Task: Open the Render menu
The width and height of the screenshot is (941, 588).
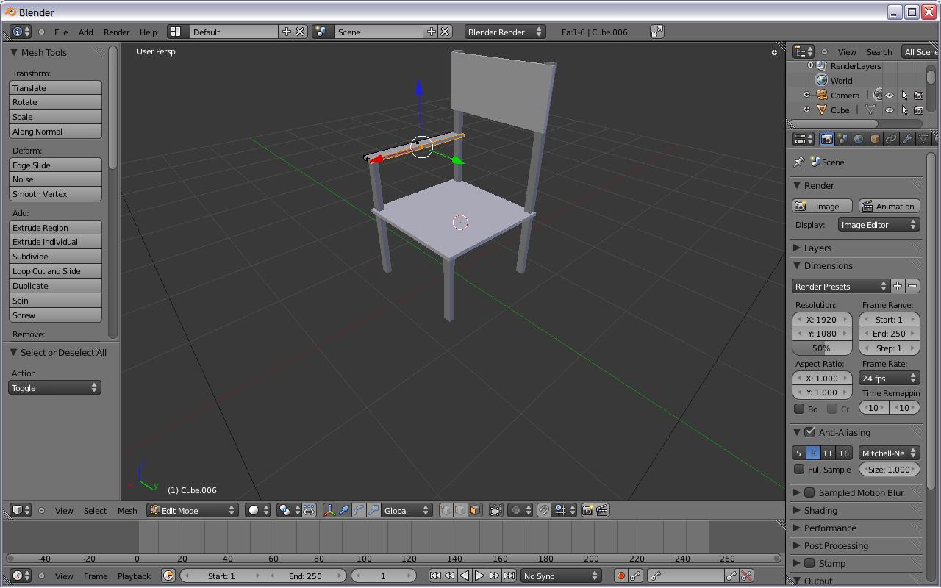Action: point(117,32)
